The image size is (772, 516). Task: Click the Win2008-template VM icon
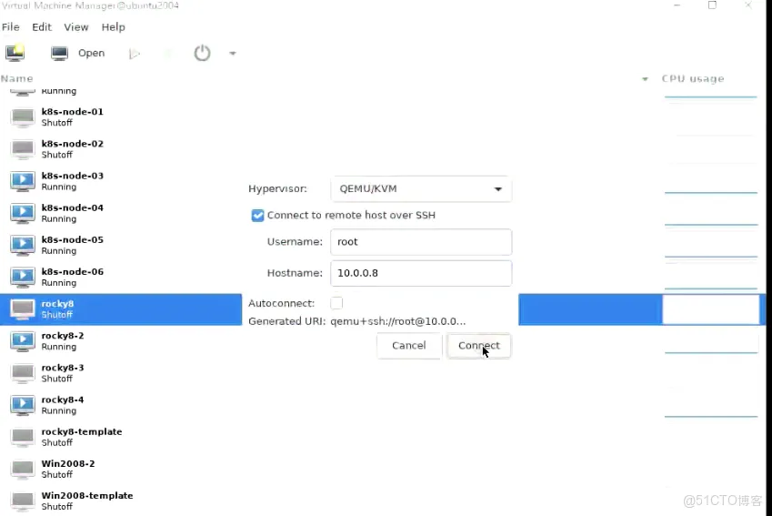click(x=23, y=501)
